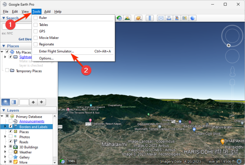
Task: Expand the 3D Buildings layer node
Action: pyautogui.click(x=5, y=146)
